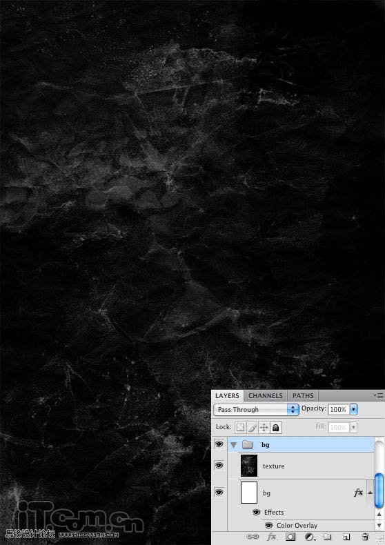Open the Opacity slider dropdown arrow
The height and width of the screenshot is (545, 385).
(353, 410)
